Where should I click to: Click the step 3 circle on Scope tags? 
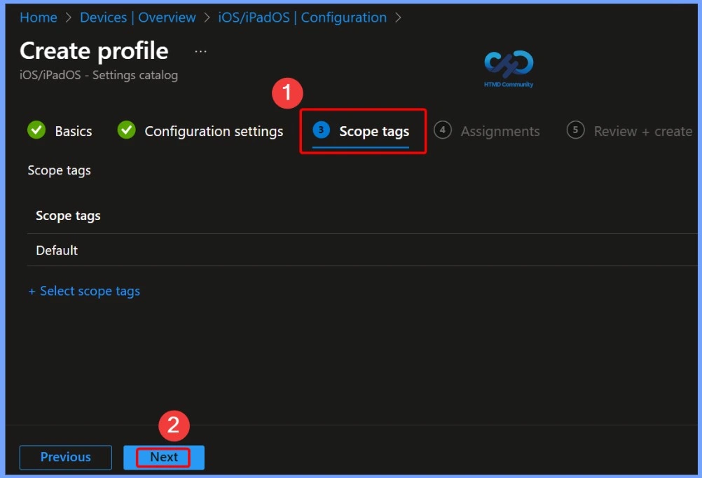[x=321, y=130]
